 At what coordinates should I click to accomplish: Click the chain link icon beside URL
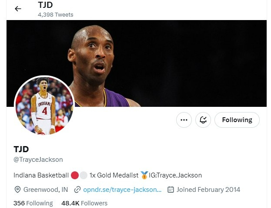[x=77, y=190]
